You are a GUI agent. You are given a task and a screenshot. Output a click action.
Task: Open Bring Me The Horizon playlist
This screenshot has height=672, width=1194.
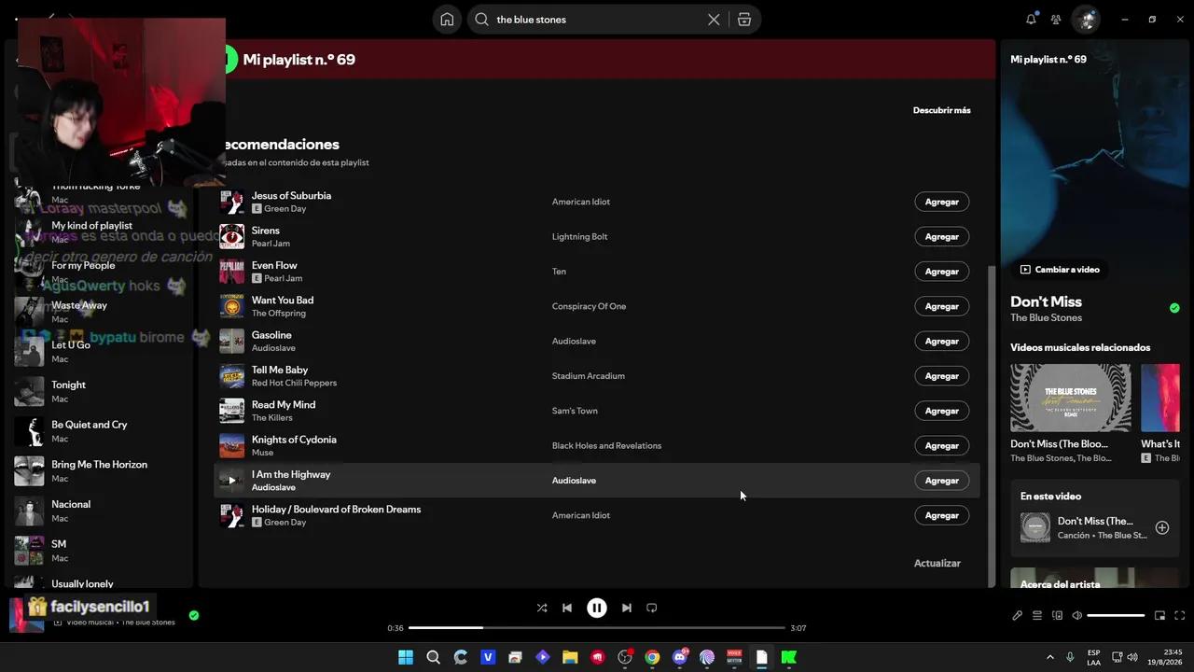click(x=103, y=471)
